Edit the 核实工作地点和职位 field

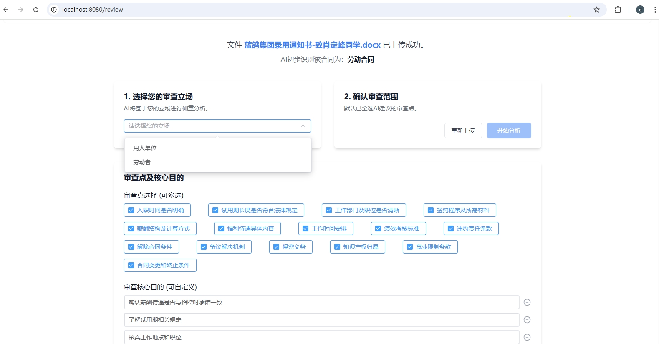(321, 337)
